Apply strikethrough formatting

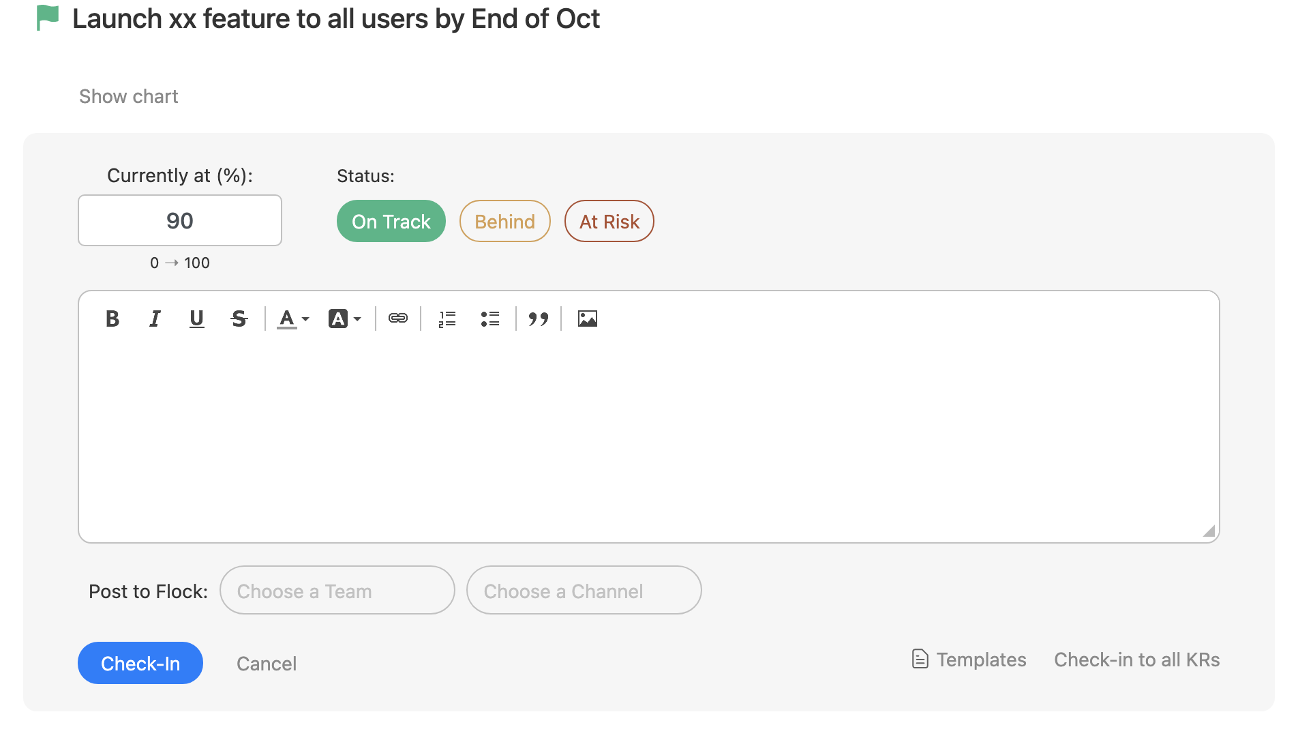pyautogui.click(x=239, y=319)
